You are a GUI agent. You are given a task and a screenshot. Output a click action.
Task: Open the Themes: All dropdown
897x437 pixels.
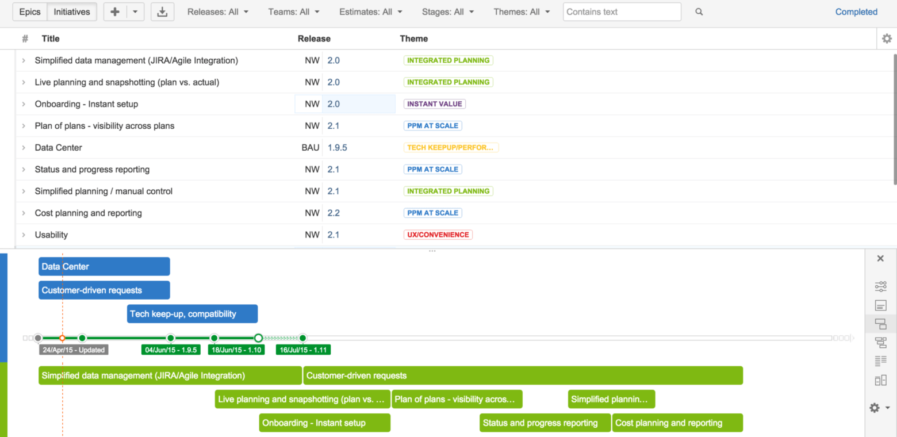[521, 11]
